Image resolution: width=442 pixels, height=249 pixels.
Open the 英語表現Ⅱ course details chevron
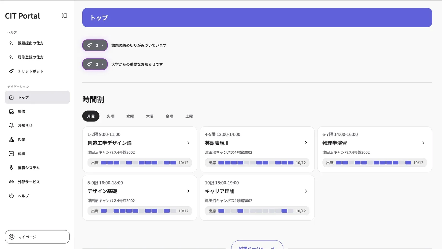[x=306, y=143]
